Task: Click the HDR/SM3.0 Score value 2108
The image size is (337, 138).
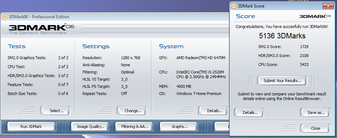Action: [304, 56]
